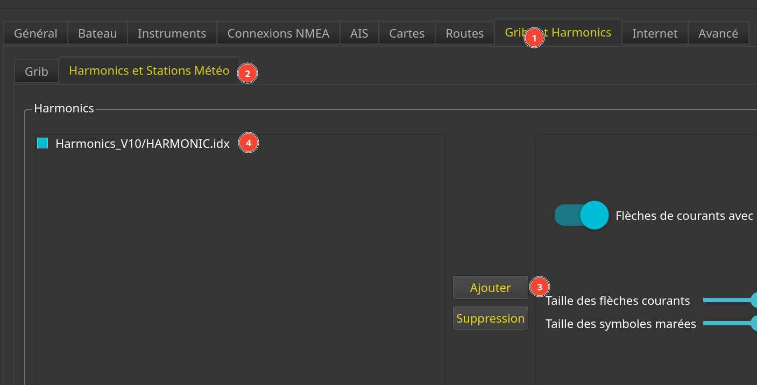Open the Connexions NMEA tab
The height and width of the screenshot is (385, 757).
click(x=278, y=33)
